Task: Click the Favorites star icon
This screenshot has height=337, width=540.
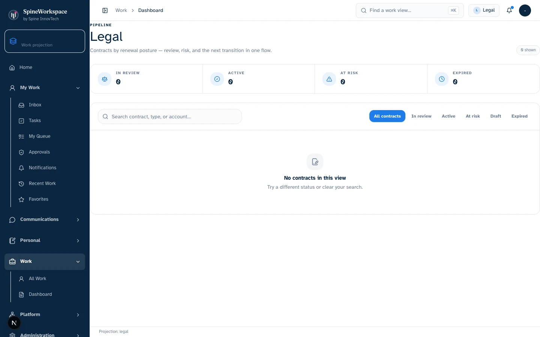Action: click(x=21, y=200)
